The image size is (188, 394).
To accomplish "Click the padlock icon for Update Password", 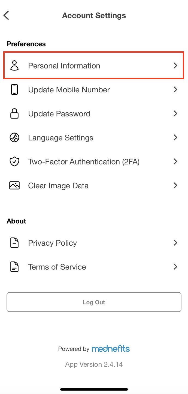I will click(x=14, y=114).
